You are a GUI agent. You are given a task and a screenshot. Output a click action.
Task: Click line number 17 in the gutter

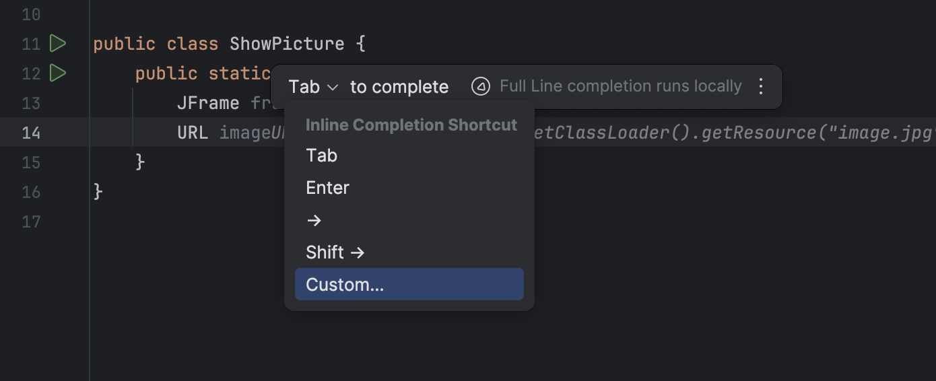(31, 221)
